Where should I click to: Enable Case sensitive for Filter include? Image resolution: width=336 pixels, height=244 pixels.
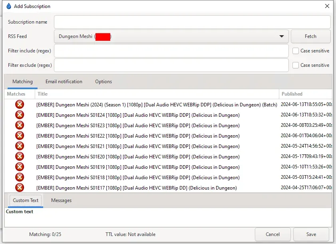(296, 51)
